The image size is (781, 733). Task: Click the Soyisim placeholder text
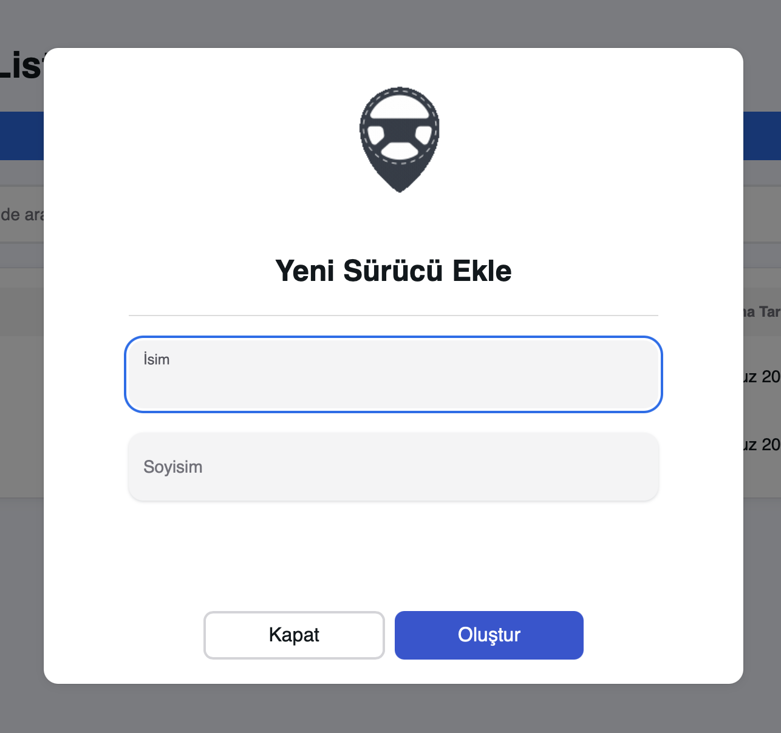(173, 467)
